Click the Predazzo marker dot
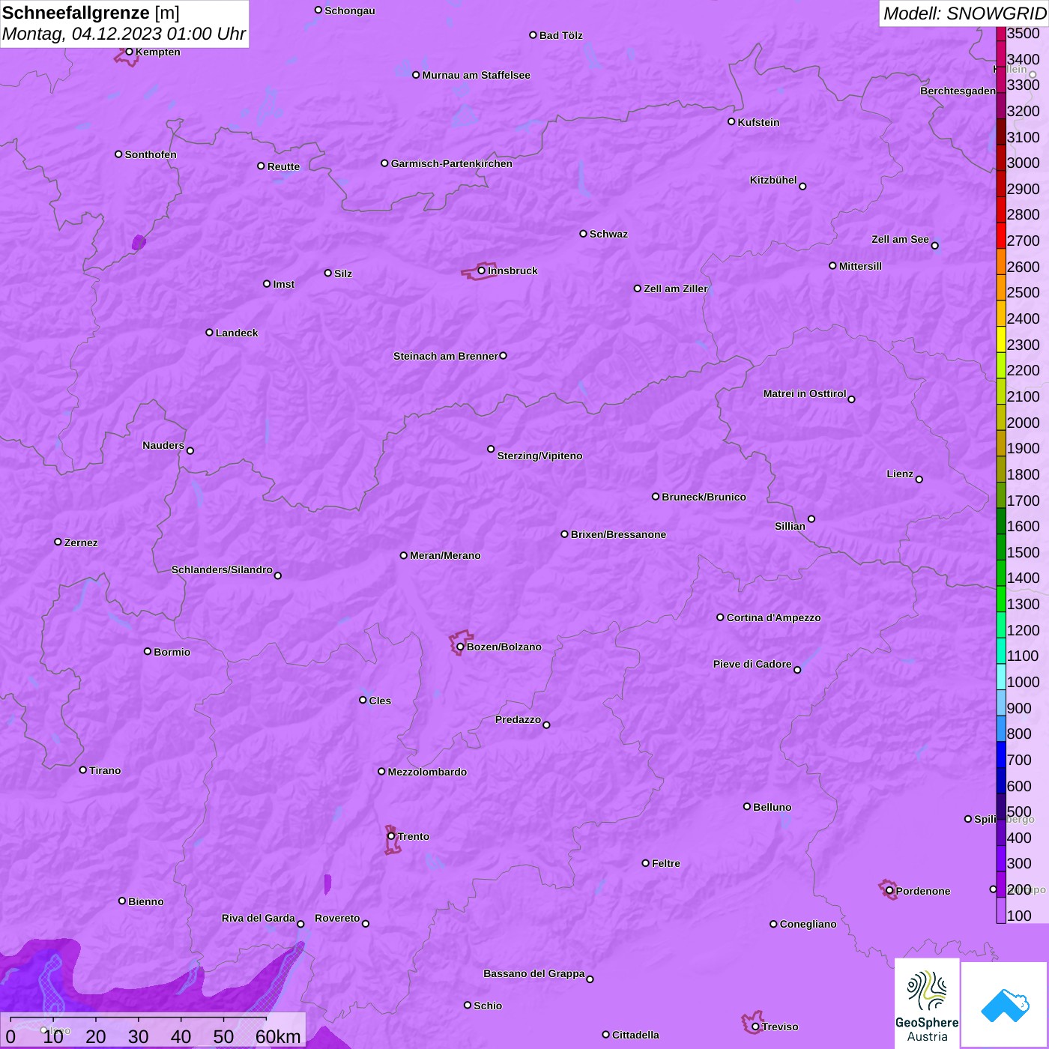The height and width of the screenshot is (1049, 1049). click(546, 725)
